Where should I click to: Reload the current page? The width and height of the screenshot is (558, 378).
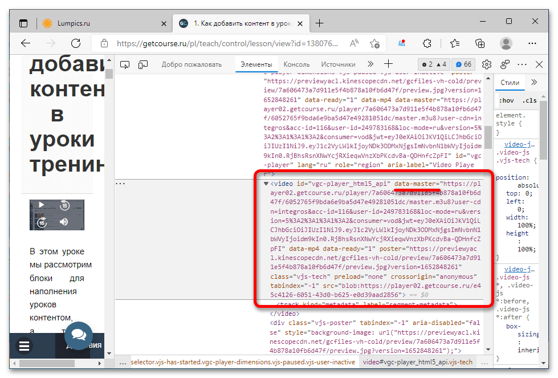tap(76, 43)
